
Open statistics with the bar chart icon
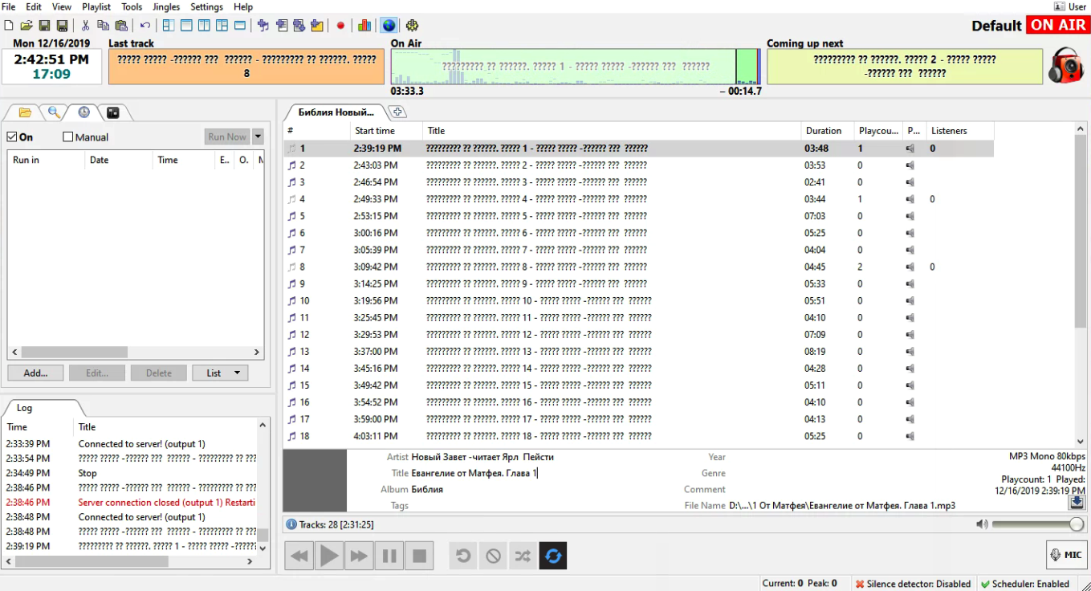364,26
